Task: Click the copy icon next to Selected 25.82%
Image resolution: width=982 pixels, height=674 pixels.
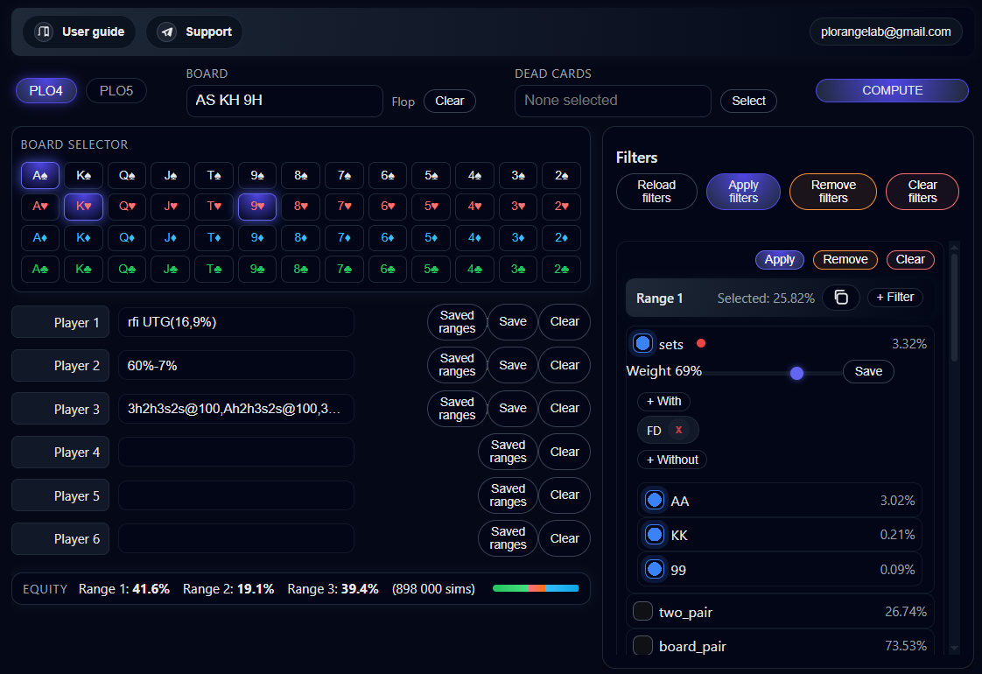Action: pyautogui.click(x=841, y=298)
